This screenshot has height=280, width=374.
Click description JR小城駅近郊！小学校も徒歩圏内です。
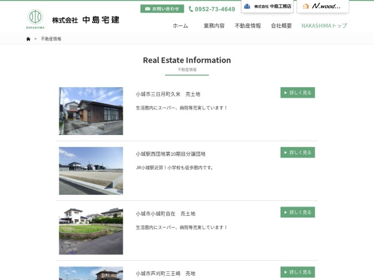(174, 168)
